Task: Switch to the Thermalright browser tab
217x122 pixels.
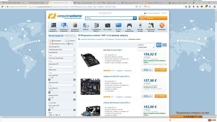Action: [x=37, y=3]
